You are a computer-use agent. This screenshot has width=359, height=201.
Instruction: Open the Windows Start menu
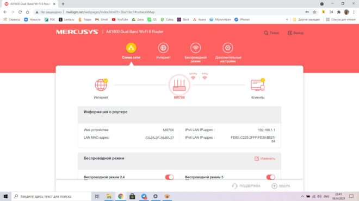tap(5, 196)
